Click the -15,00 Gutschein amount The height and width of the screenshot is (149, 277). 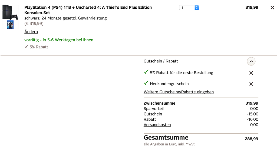252,114
